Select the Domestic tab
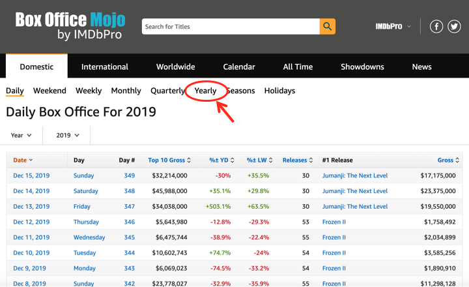The width and height of the screenshot is (469, 287). [x=36, y=67]
